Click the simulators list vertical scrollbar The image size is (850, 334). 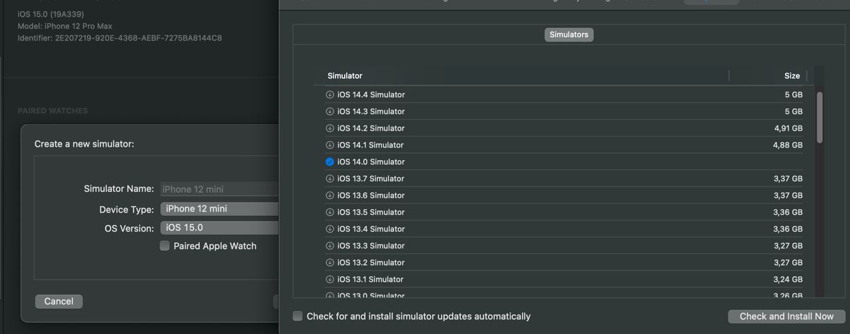(819, 118)
